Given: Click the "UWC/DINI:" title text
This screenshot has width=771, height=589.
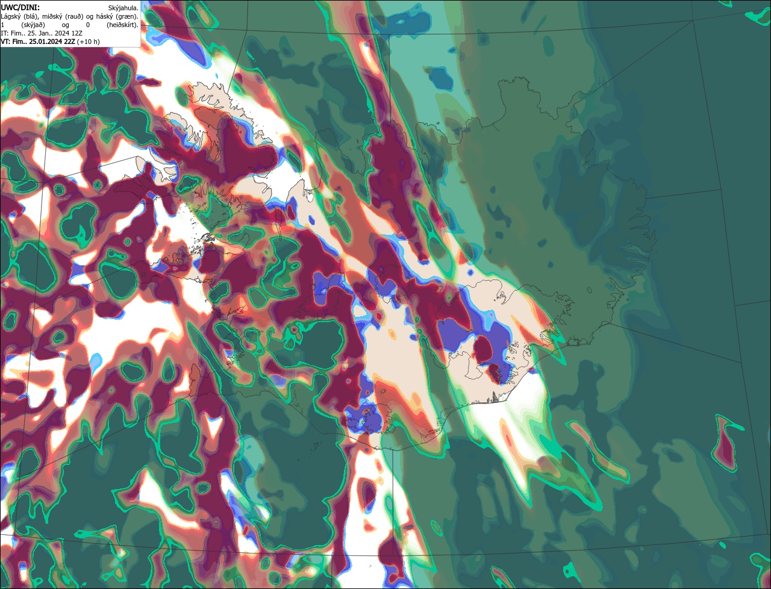Looking at the screenshot, I should (x=20, y=8).
